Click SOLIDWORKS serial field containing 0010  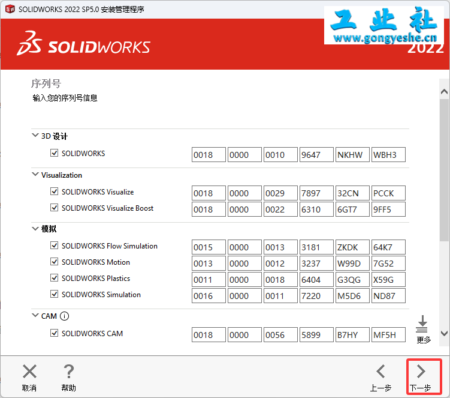tap(280, 155)
